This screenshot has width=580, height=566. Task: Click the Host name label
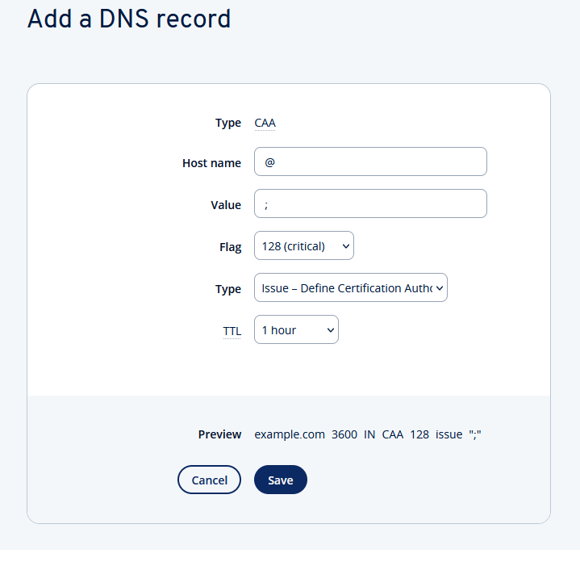[x=211, y=163]
